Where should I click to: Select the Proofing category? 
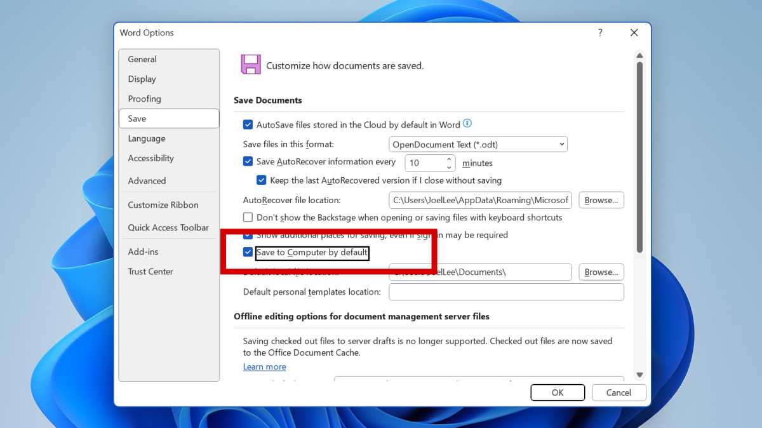point(144,99)
